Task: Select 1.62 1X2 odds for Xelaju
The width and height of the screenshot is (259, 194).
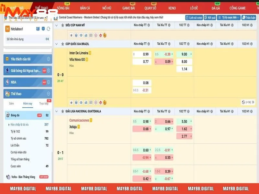Action: 184,129
